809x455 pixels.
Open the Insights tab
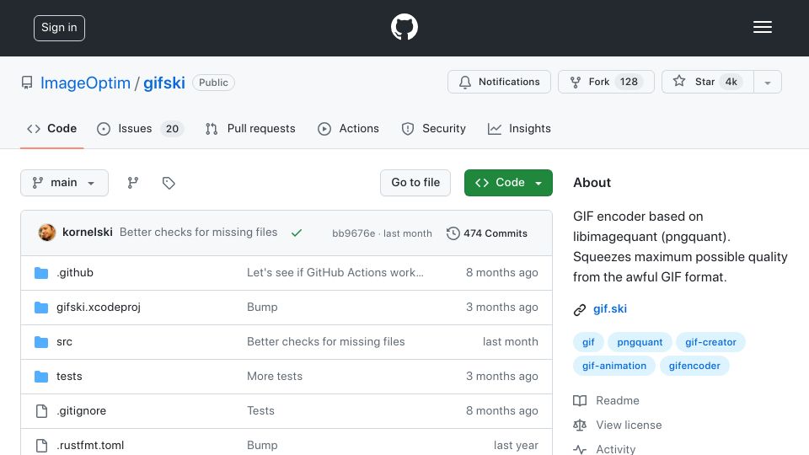(x=519, y=128)
